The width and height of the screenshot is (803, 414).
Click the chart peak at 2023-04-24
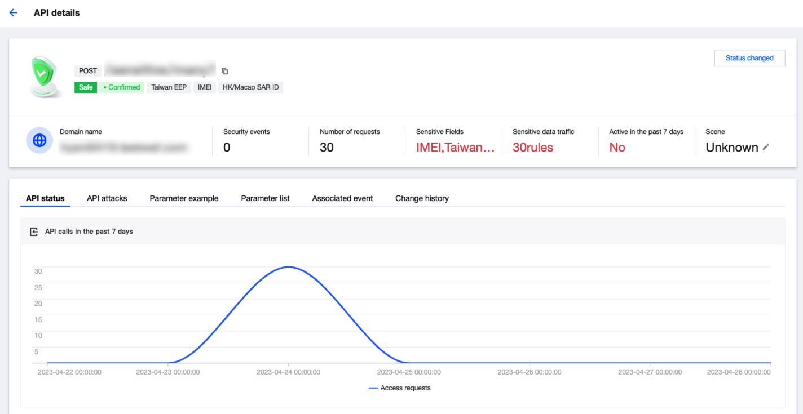[289, 267]
